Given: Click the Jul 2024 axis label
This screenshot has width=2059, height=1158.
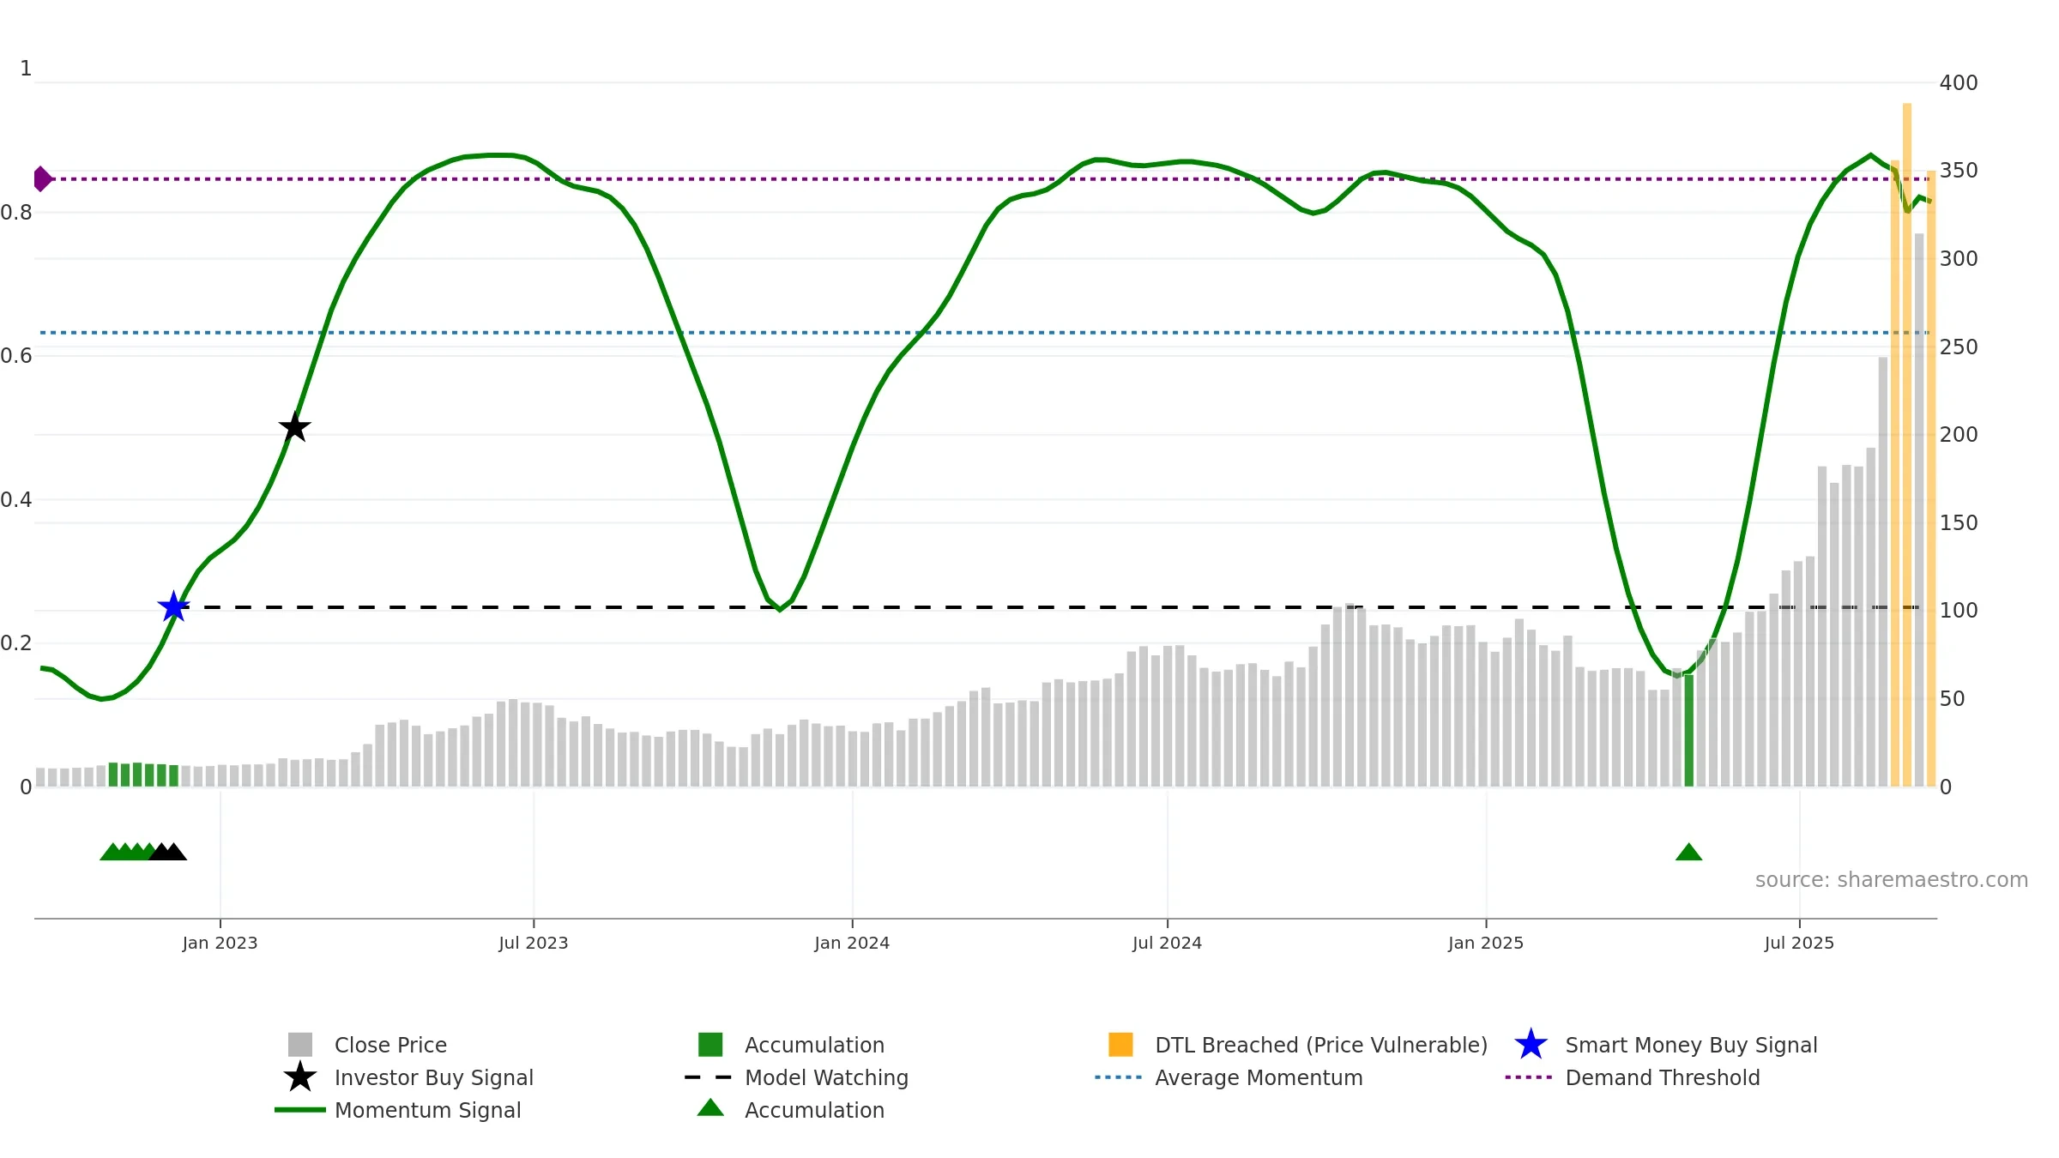Looking at the screenshot, I should point(1167,944).
